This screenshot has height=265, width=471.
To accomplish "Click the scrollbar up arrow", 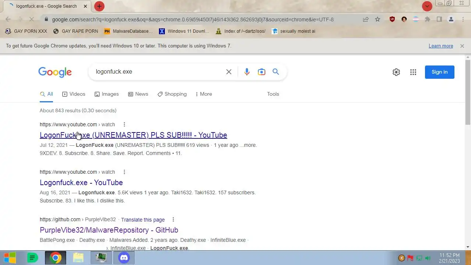I will (468, 57).
